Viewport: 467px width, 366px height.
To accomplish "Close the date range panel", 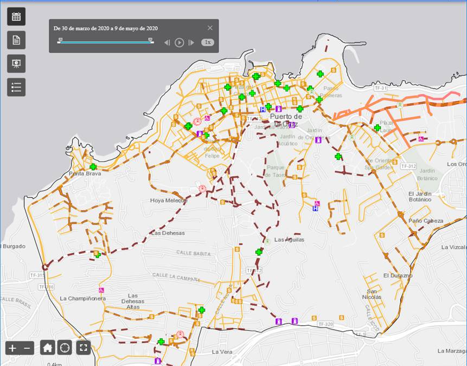I will (211, 27).
